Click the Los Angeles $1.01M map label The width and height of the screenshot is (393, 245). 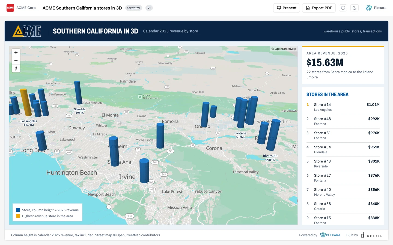coord(29,123)
